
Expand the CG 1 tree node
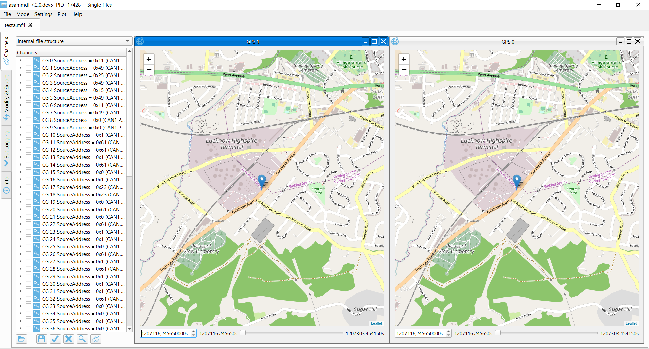20,68
